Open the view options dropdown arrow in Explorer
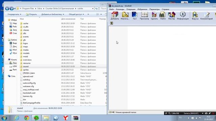Image resolution: width=216 pixels, height=121 pixels. pos(101,14)
